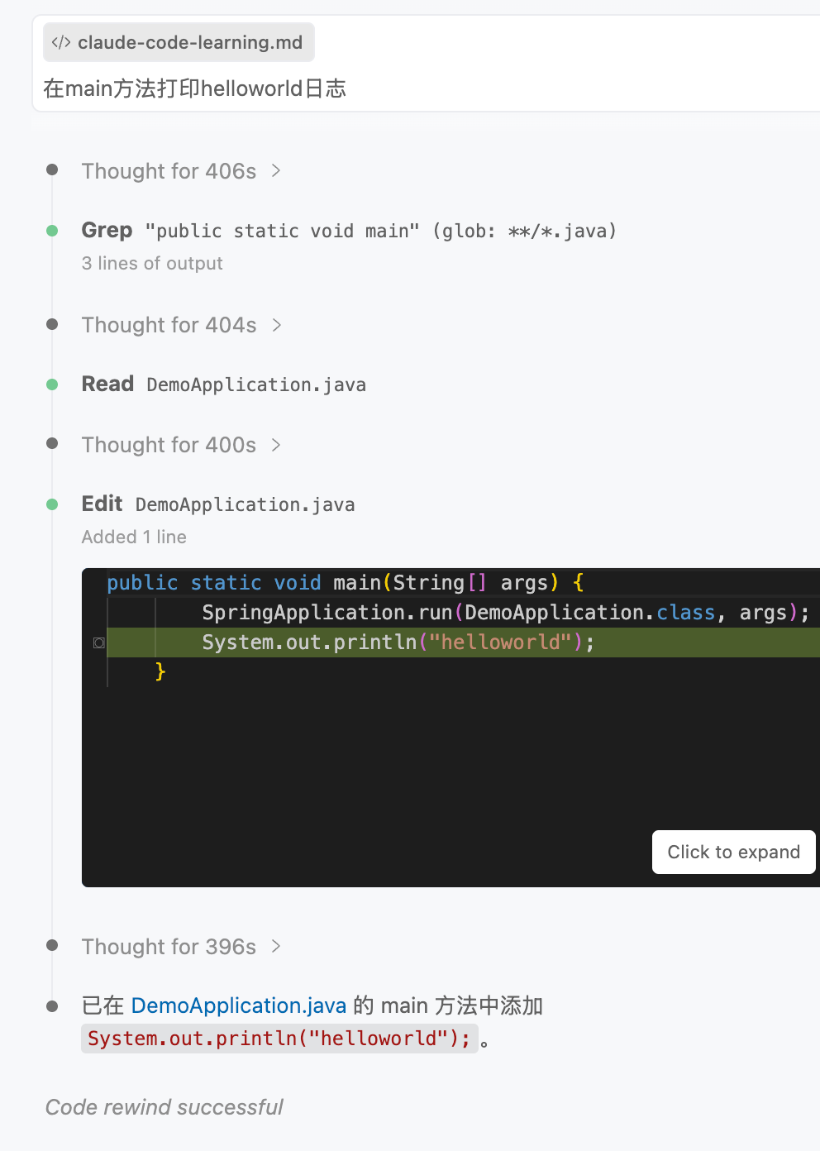820x1151 pixels.
Task: Open the claude-code-learning.md file chip
Action: click(x=179, y=42)
